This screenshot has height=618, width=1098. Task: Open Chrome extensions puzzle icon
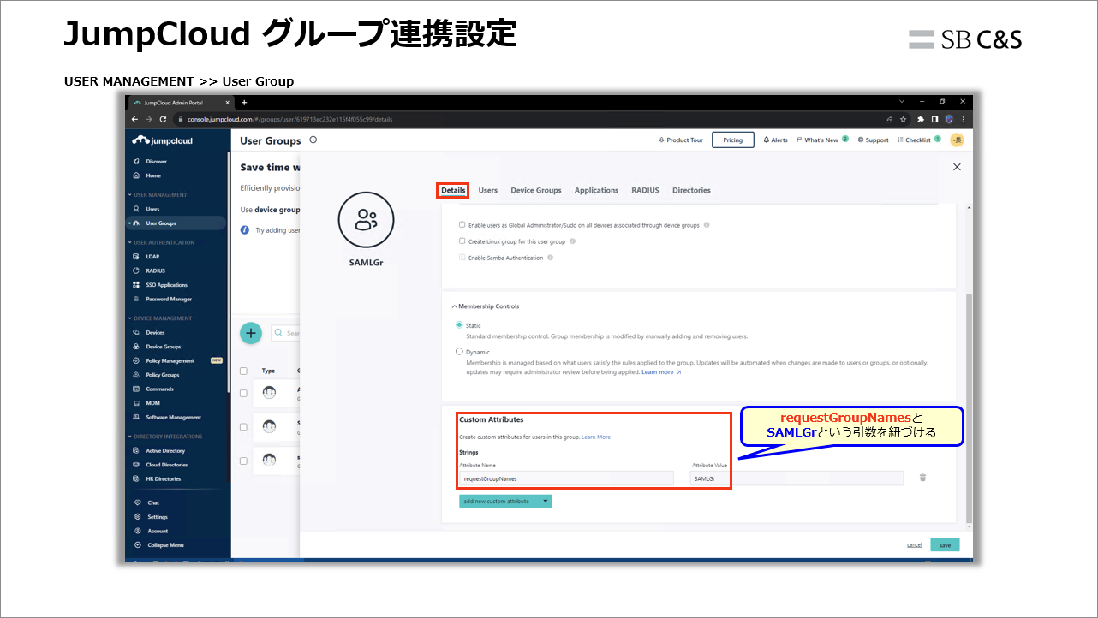[x=921, y=119]
